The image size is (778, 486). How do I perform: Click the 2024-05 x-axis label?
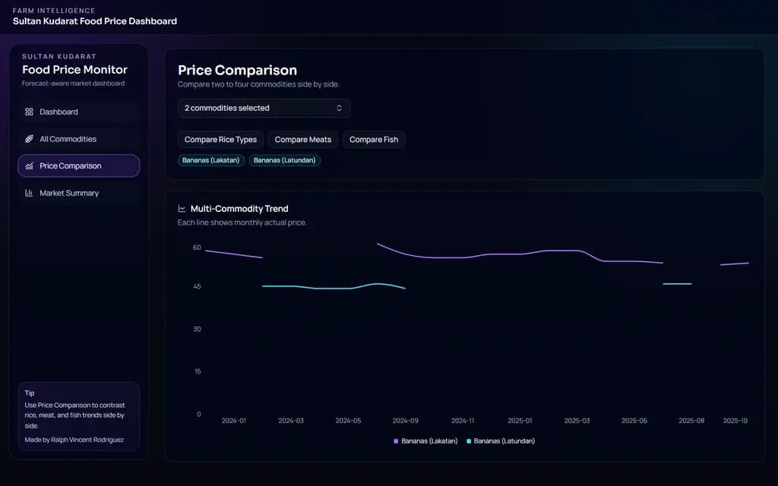348,421
